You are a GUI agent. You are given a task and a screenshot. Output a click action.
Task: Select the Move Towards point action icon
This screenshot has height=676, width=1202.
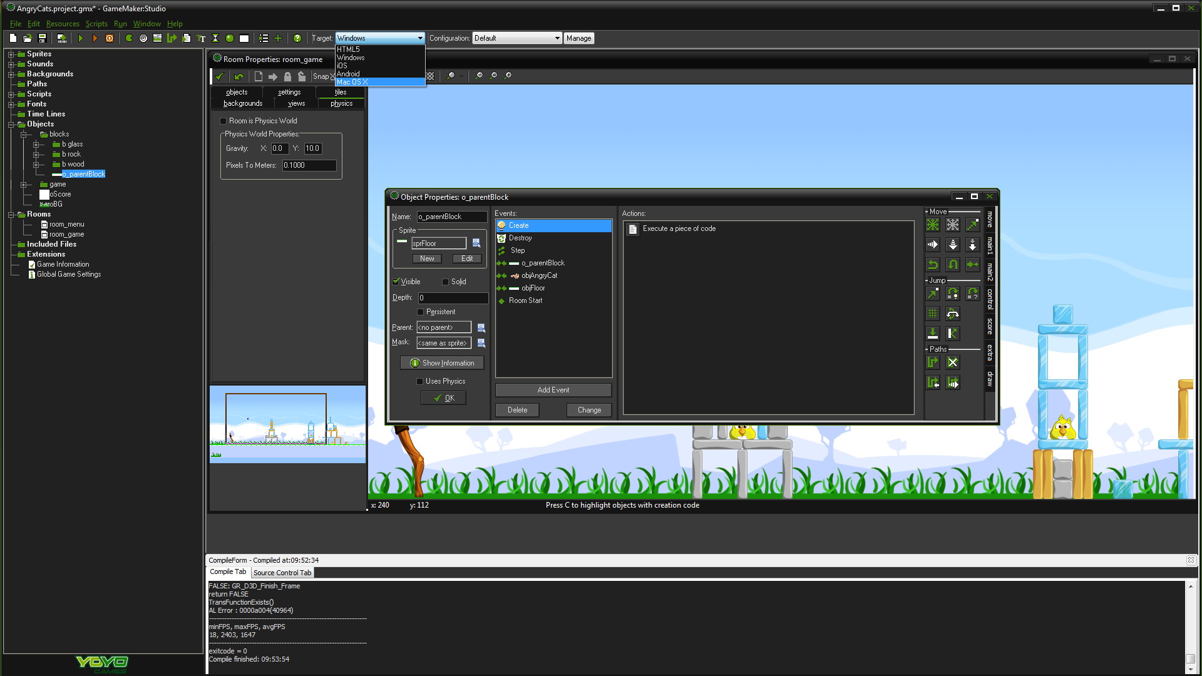(x=973, y=225)
